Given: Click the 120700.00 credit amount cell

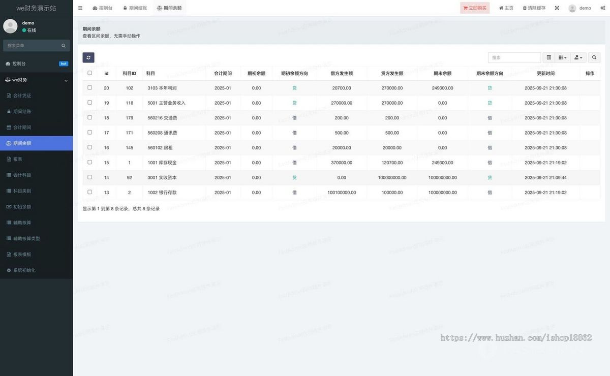Looking at the screenshot, I should pos(392,163).
